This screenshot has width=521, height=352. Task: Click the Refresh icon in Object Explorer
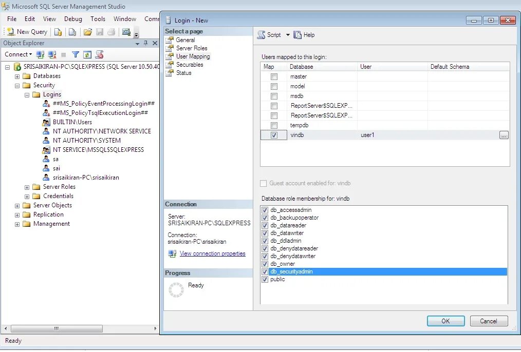pos(87,54)
